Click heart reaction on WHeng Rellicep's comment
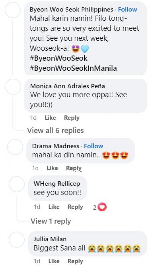152x280 pixels. (x=102, y=207)
